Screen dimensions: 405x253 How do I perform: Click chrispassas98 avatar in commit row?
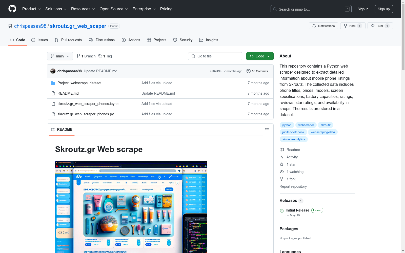pos(53,71)
